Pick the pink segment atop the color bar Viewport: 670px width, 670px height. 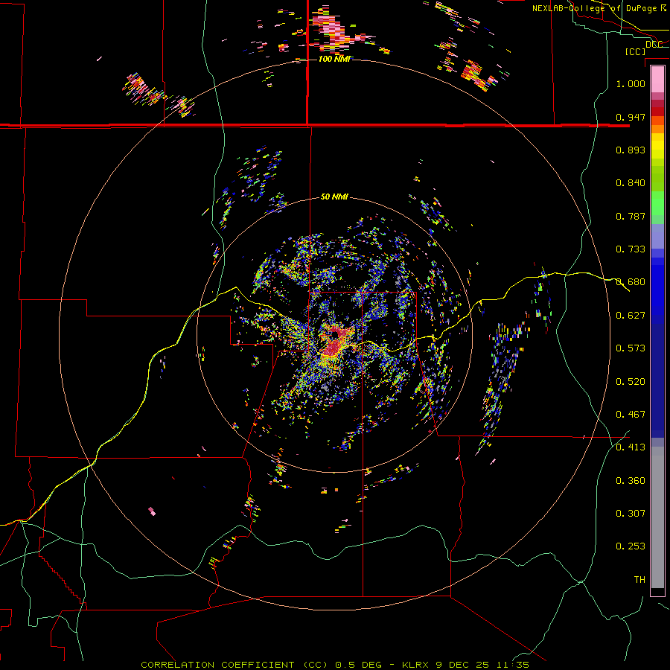pyautogui.click(x=657, y=80)
